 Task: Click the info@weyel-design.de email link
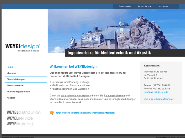pyautogui.click(x=156, y=92)
